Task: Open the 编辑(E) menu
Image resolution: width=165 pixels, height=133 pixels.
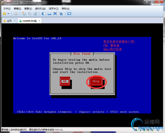Action: coord(17,9)
